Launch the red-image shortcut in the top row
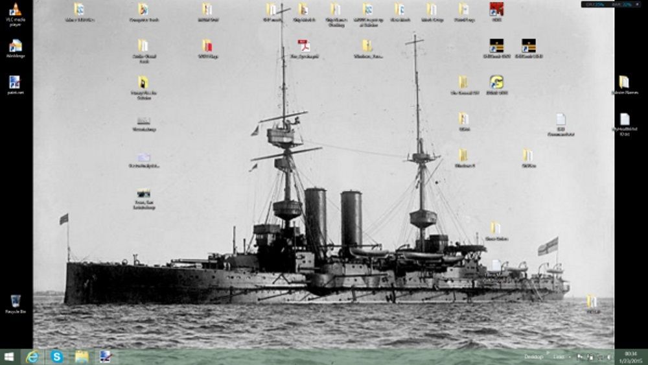 click(x=496, y=12)
